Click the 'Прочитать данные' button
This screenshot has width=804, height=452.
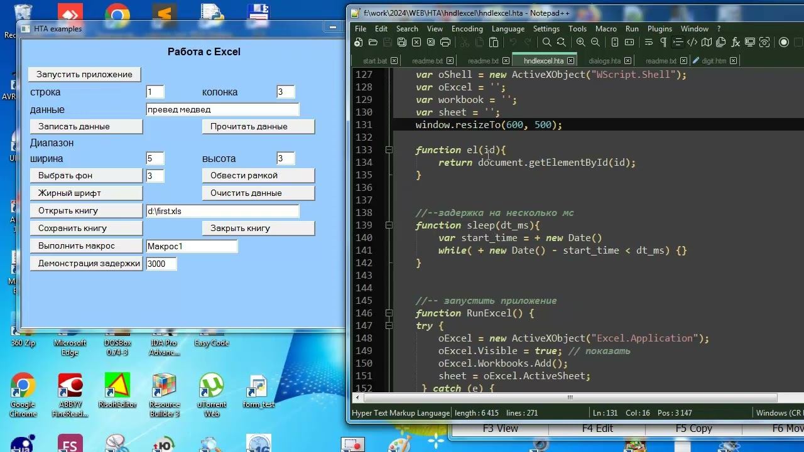click(258, 126)
